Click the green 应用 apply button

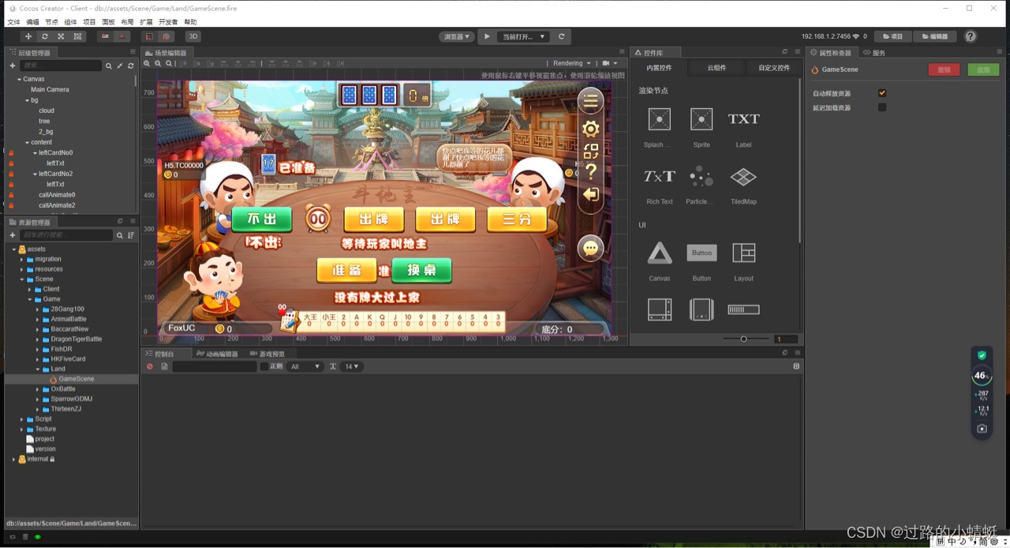(983, 69)
